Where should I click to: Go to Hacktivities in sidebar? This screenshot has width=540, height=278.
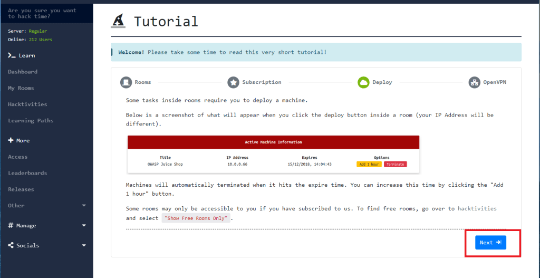click(27, 104)
